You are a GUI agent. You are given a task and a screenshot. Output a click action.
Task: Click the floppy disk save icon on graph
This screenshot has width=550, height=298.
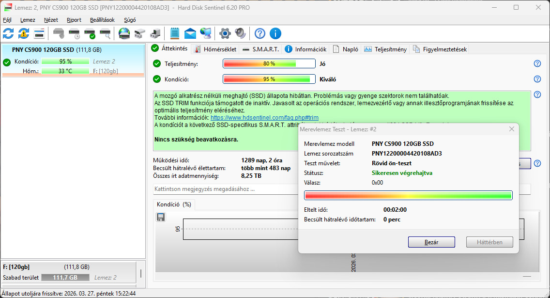coord(161,217)
